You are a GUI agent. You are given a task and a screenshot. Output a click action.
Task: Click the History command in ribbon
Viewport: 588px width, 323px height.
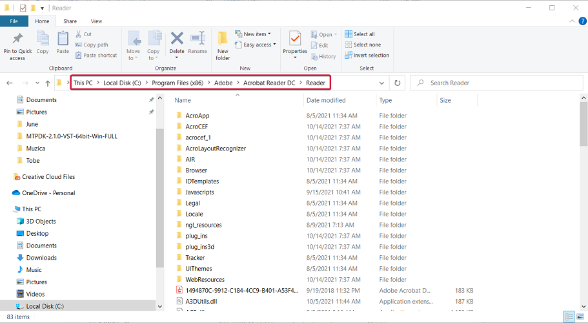tap(323, 56)
